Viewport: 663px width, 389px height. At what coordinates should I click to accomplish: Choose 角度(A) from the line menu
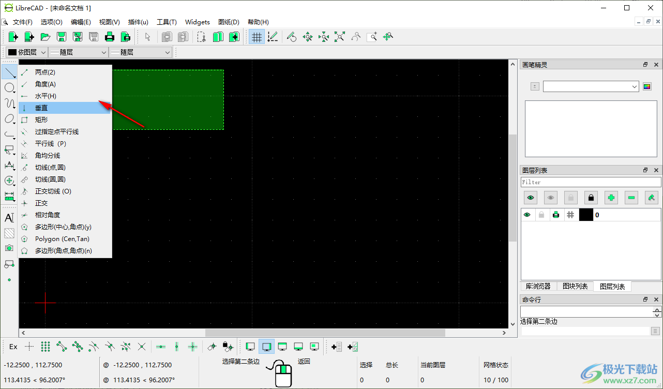pyautogui.click(x=65, y=84)
